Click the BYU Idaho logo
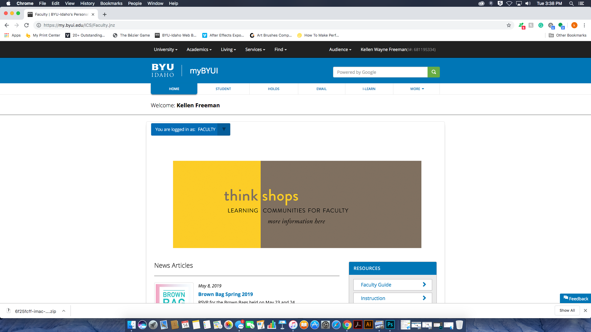Image resolution: width=591 pixels, height=332 pixels. click(x=163, y=70)
